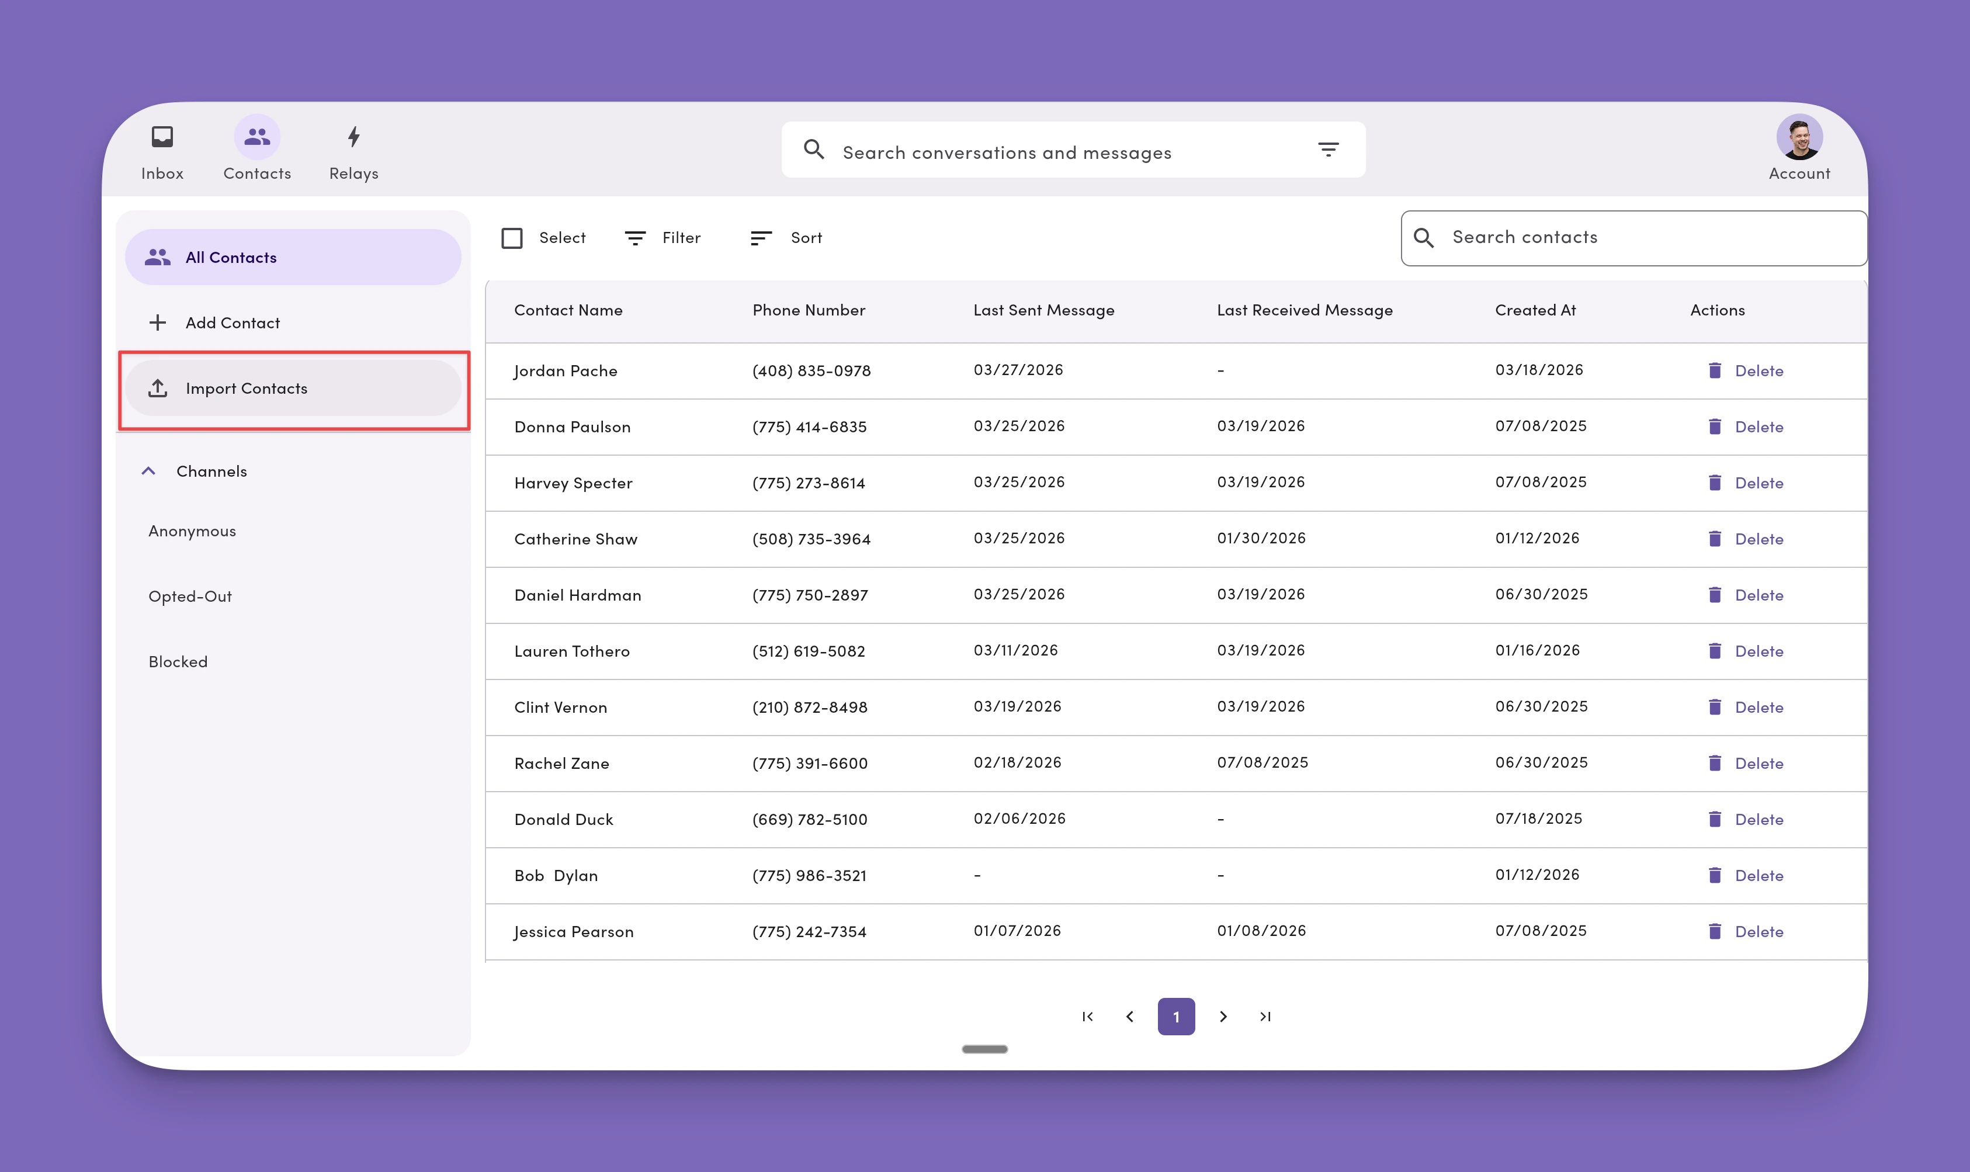Go to first page of contacts
This screenshot has width=1970, height=1172.
click(x=1087, y=1017)
